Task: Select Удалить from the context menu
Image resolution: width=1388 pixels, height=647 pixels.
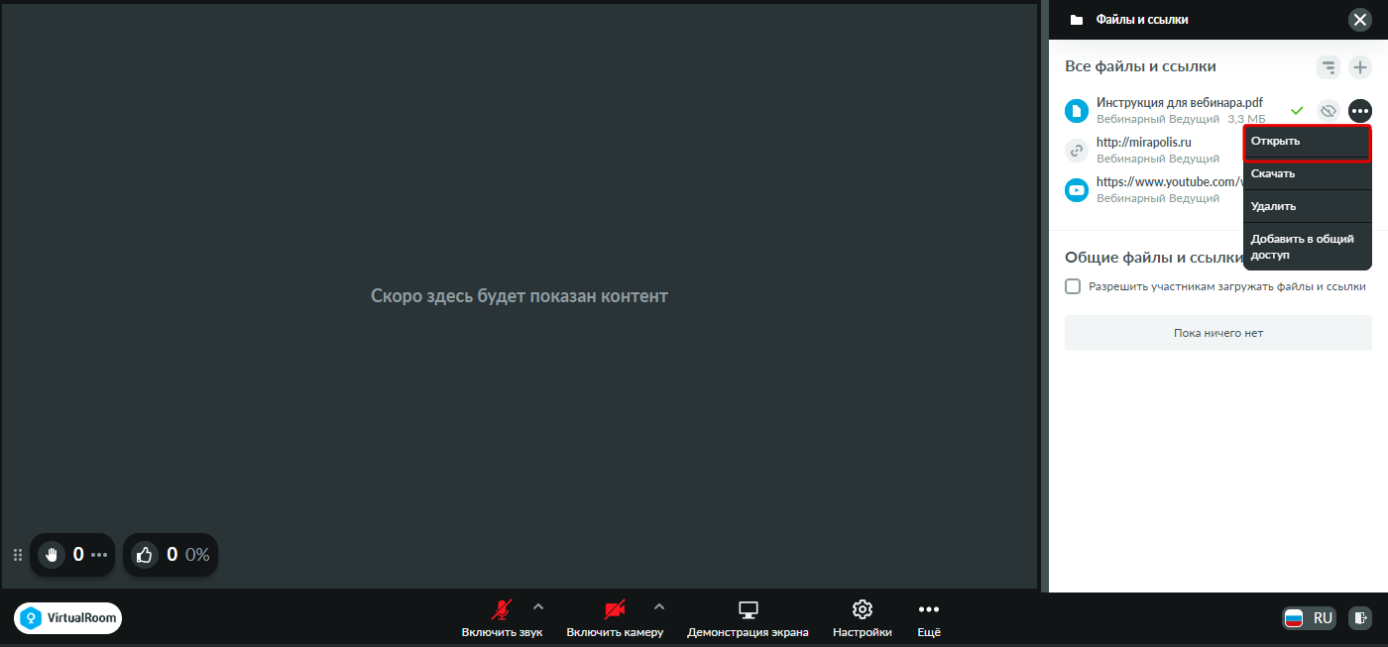Action: click(1307, 206)
